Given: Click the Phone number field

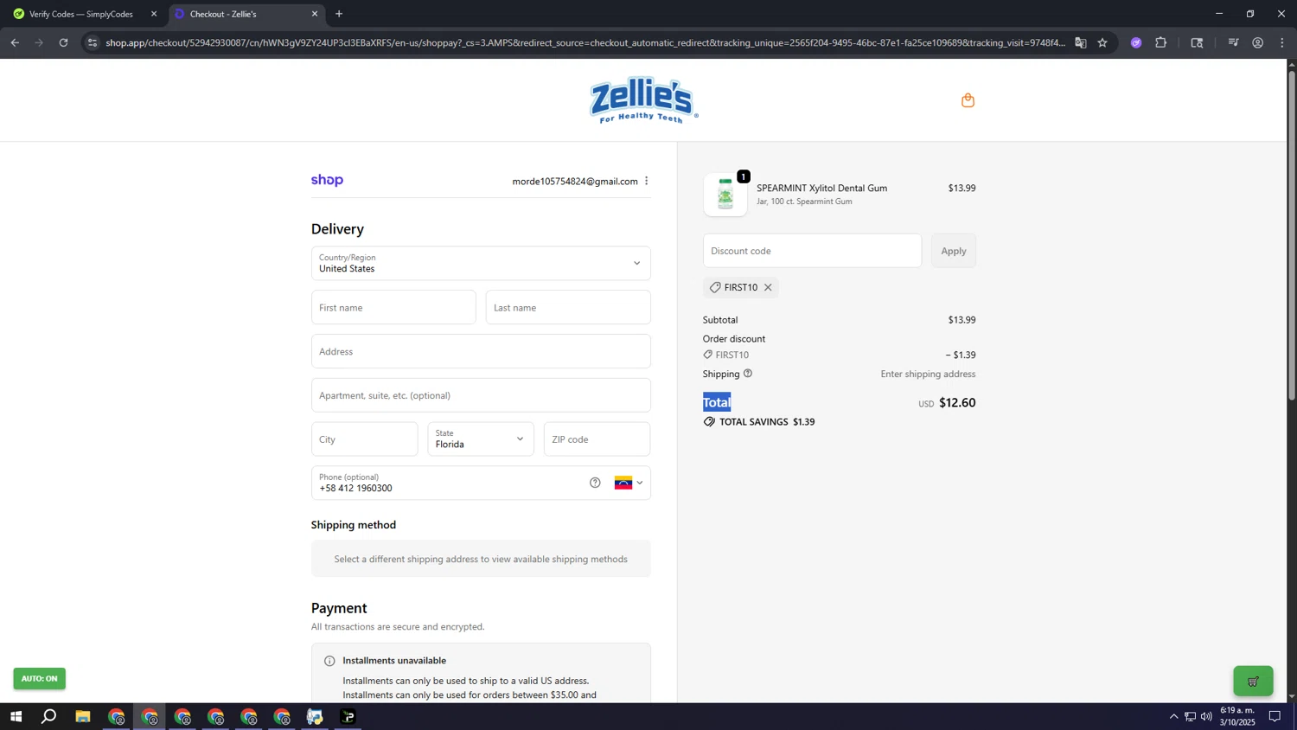Looking at the screenshot, I should [x=450, y=483].
